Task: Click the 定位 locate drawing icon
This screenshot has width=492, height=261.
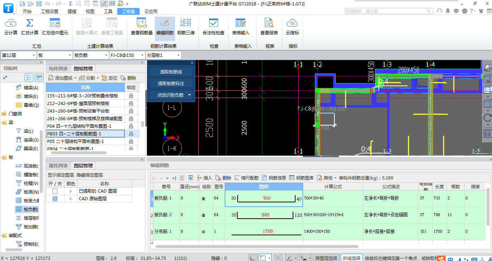Action: (x=110, y=78)
